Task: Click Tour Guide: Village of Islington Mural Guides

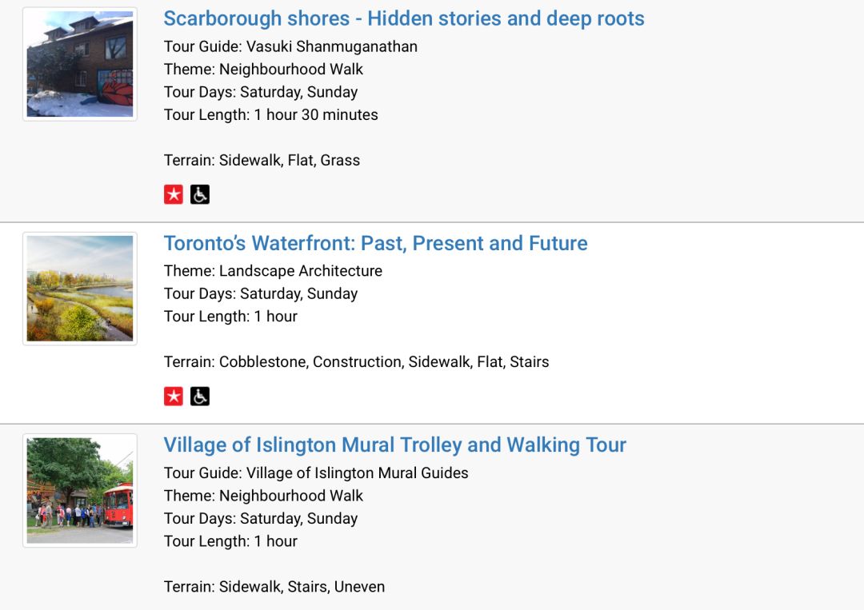Action: pyautogui.click(x=316, y=473)
